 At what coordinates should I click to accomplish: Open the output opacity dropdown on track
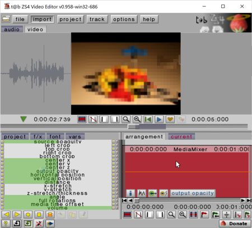pos(193,193)
